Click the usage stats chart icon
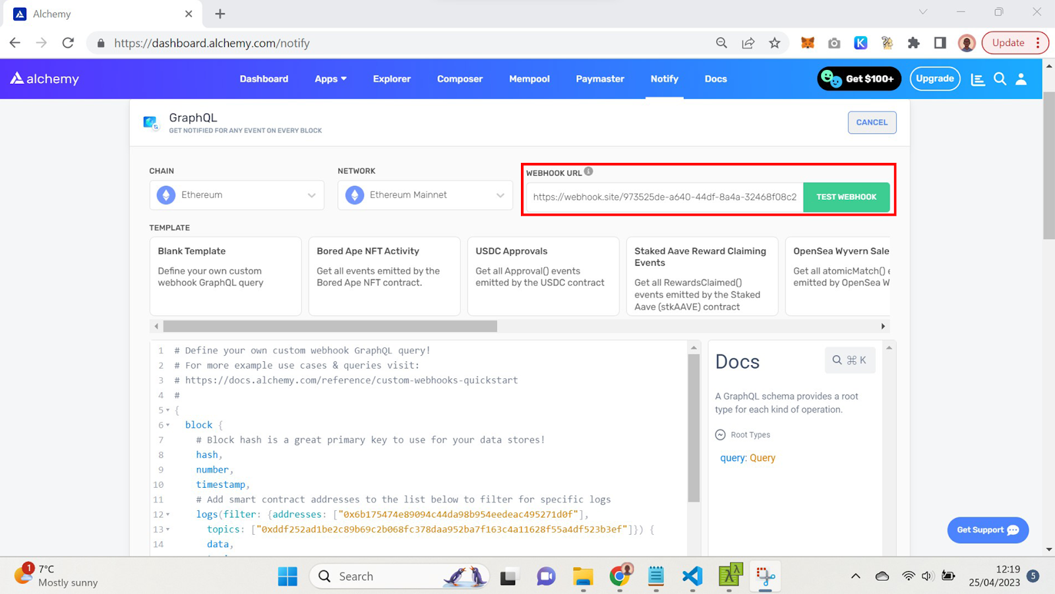Screen dimensions: 1055x594 coord(978,79)
